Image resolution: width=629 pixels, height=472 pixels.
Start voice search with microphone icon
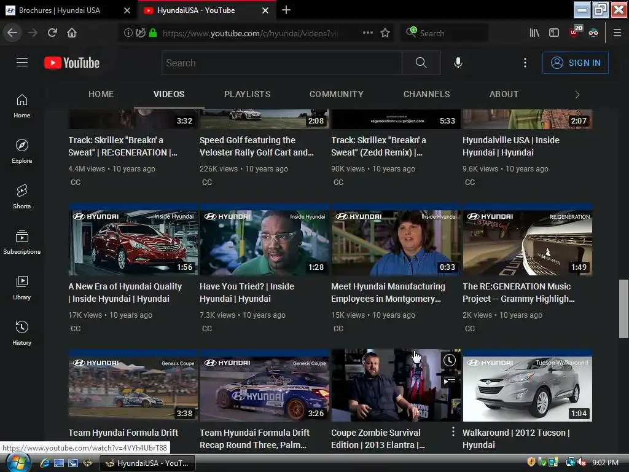click(x=458, y=63)
